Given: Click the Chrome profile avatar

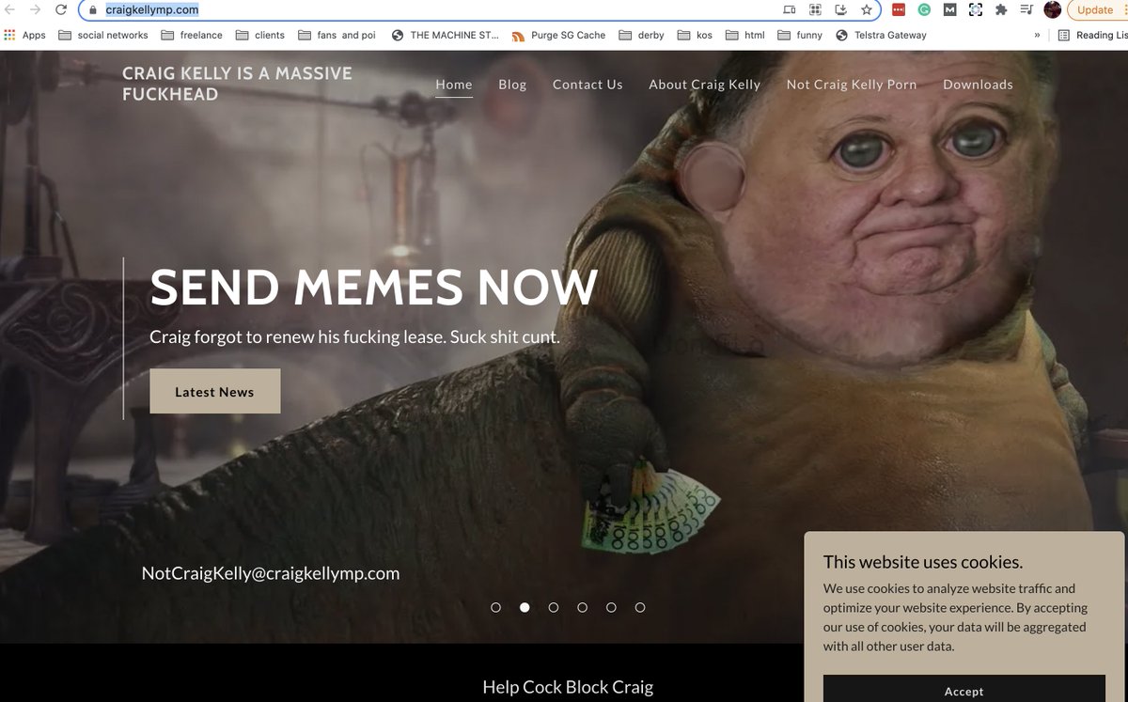Looking at the screenshot, I should (1052, 9).
